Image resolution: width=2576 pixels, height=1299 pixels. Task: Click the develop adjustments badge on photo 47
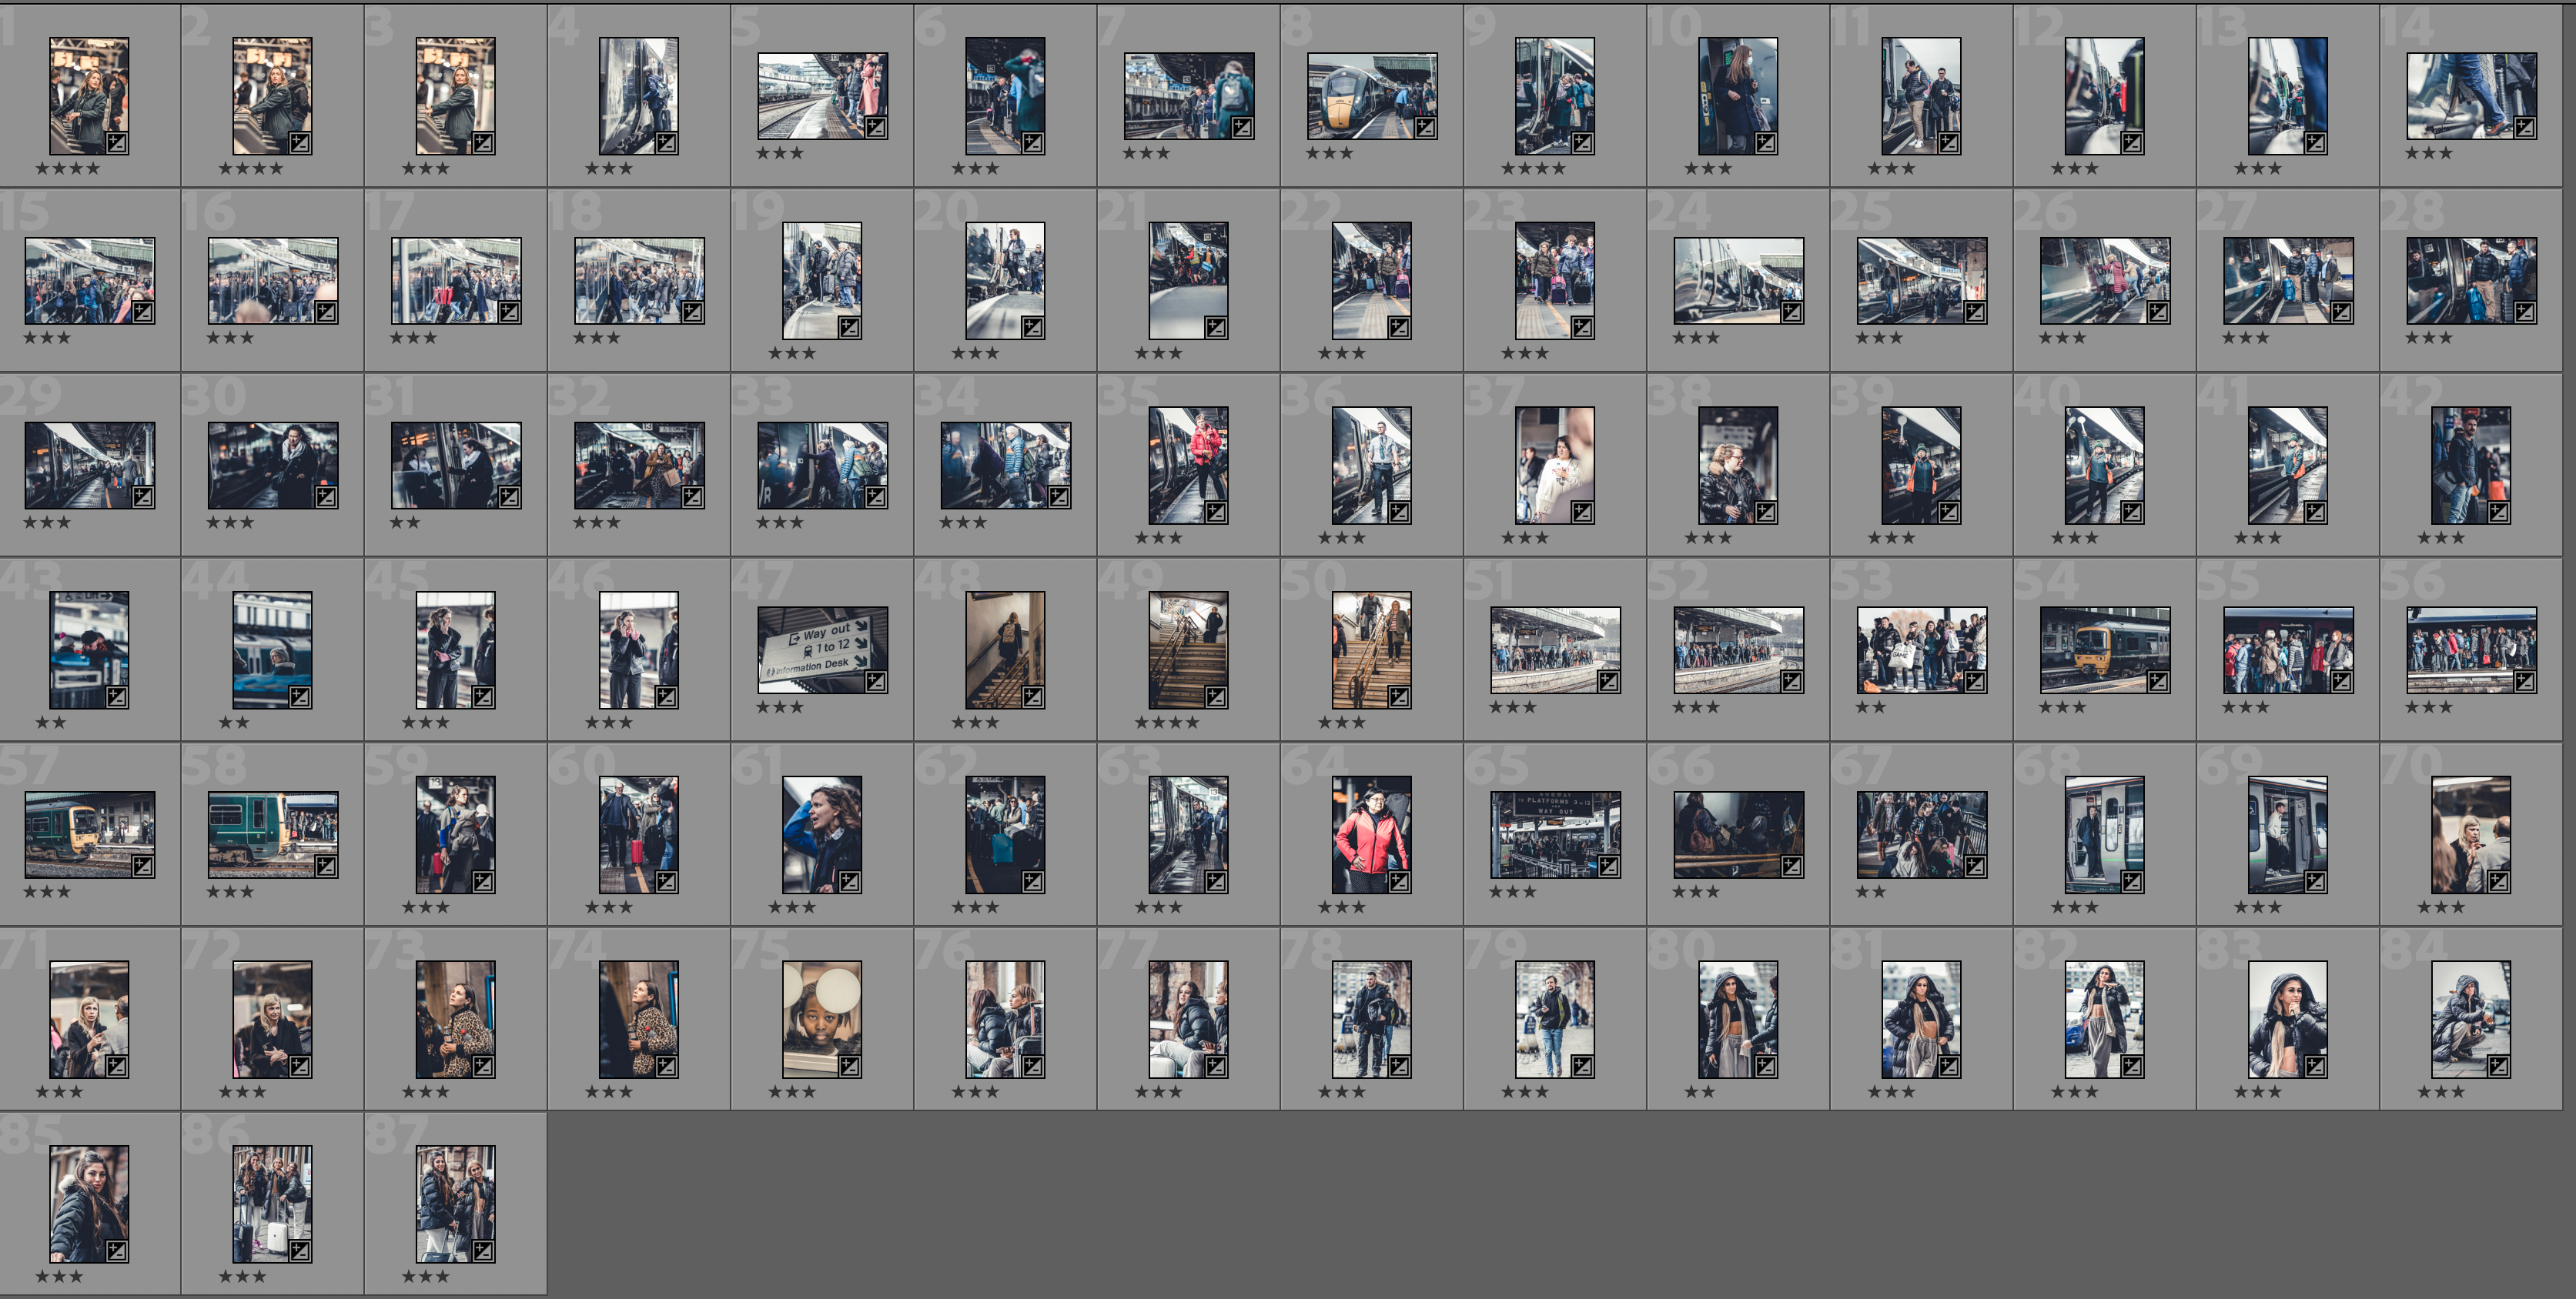[875, 682]
